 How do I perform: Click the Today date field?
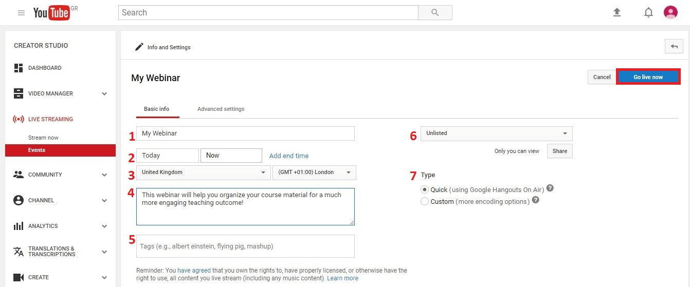click(x=167, y=156)
